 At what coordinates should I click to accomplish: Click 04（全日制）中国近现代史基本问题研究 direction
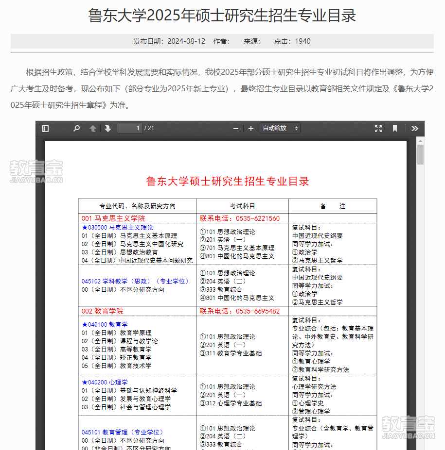click(x=137, y=260)
